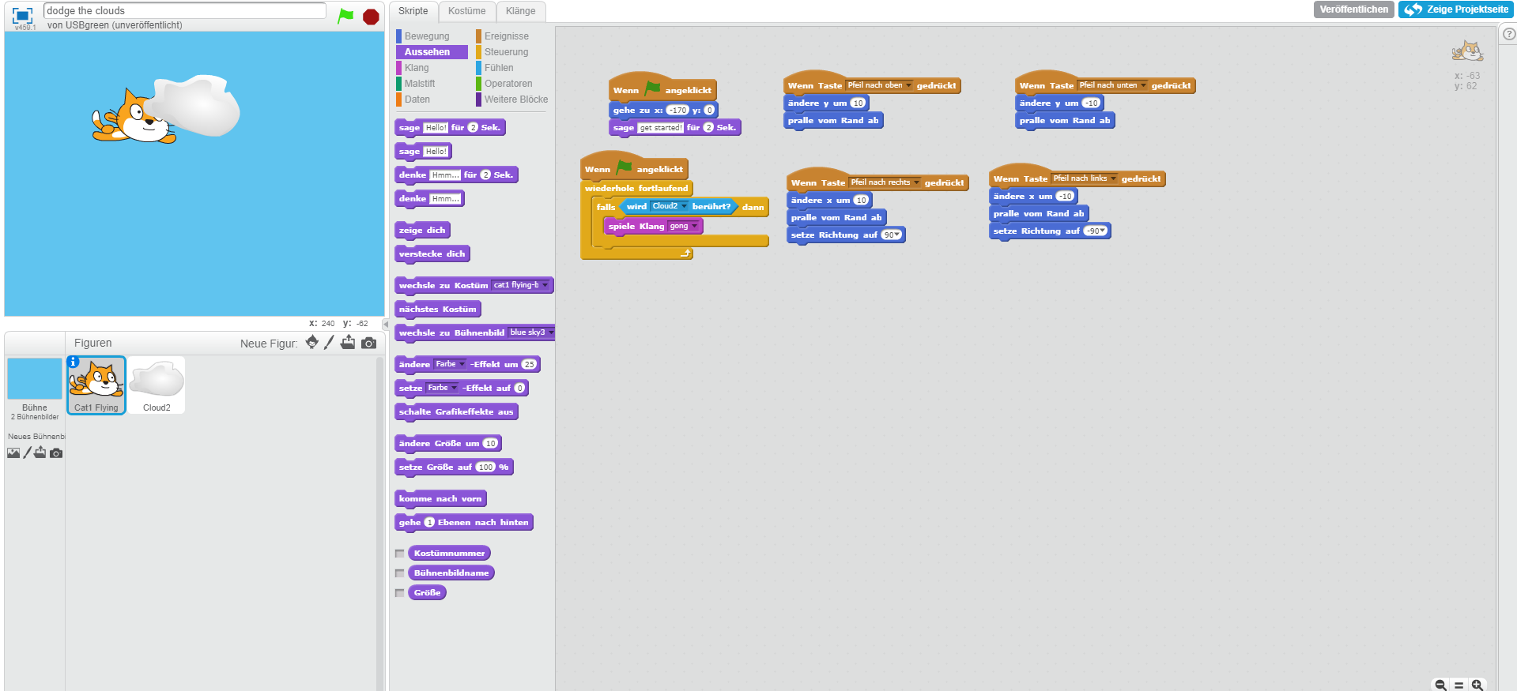Edit x value -170 in gehe zu block
The image size is (1517, 691).
coord(677,111)
